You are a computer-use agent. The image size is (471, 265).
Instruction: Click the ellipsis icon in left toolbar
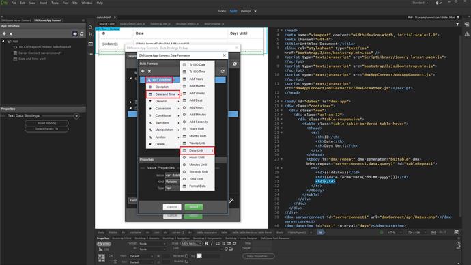90,54
